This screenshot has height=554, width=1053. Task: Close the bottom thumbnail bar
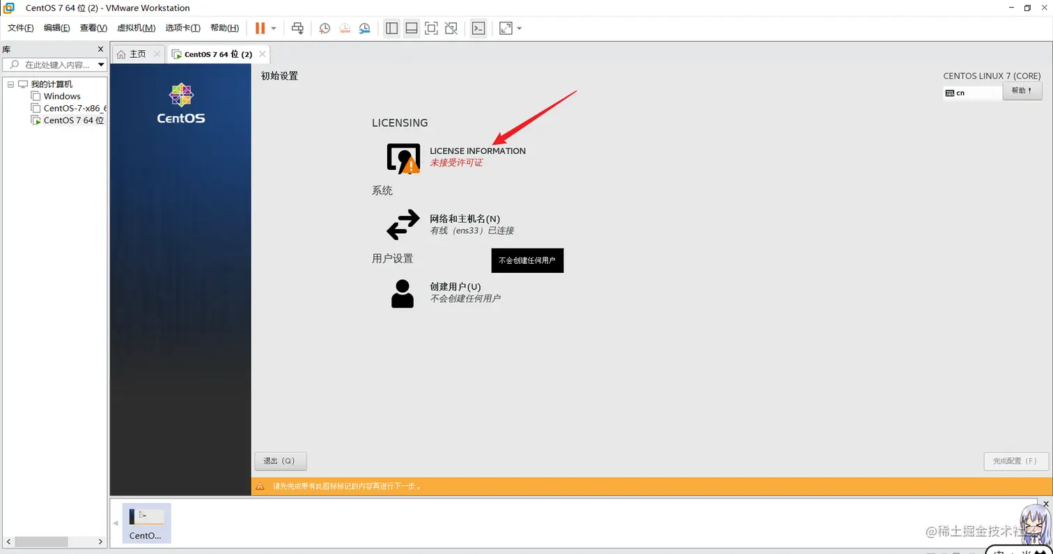(1047, 503)
